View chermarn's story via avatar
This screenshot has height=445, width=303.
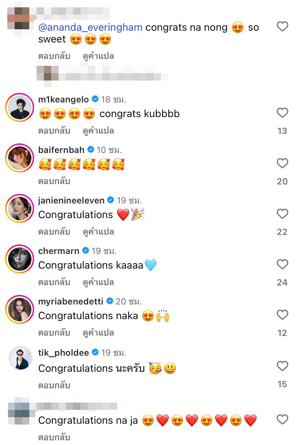[x=19, y=260]
